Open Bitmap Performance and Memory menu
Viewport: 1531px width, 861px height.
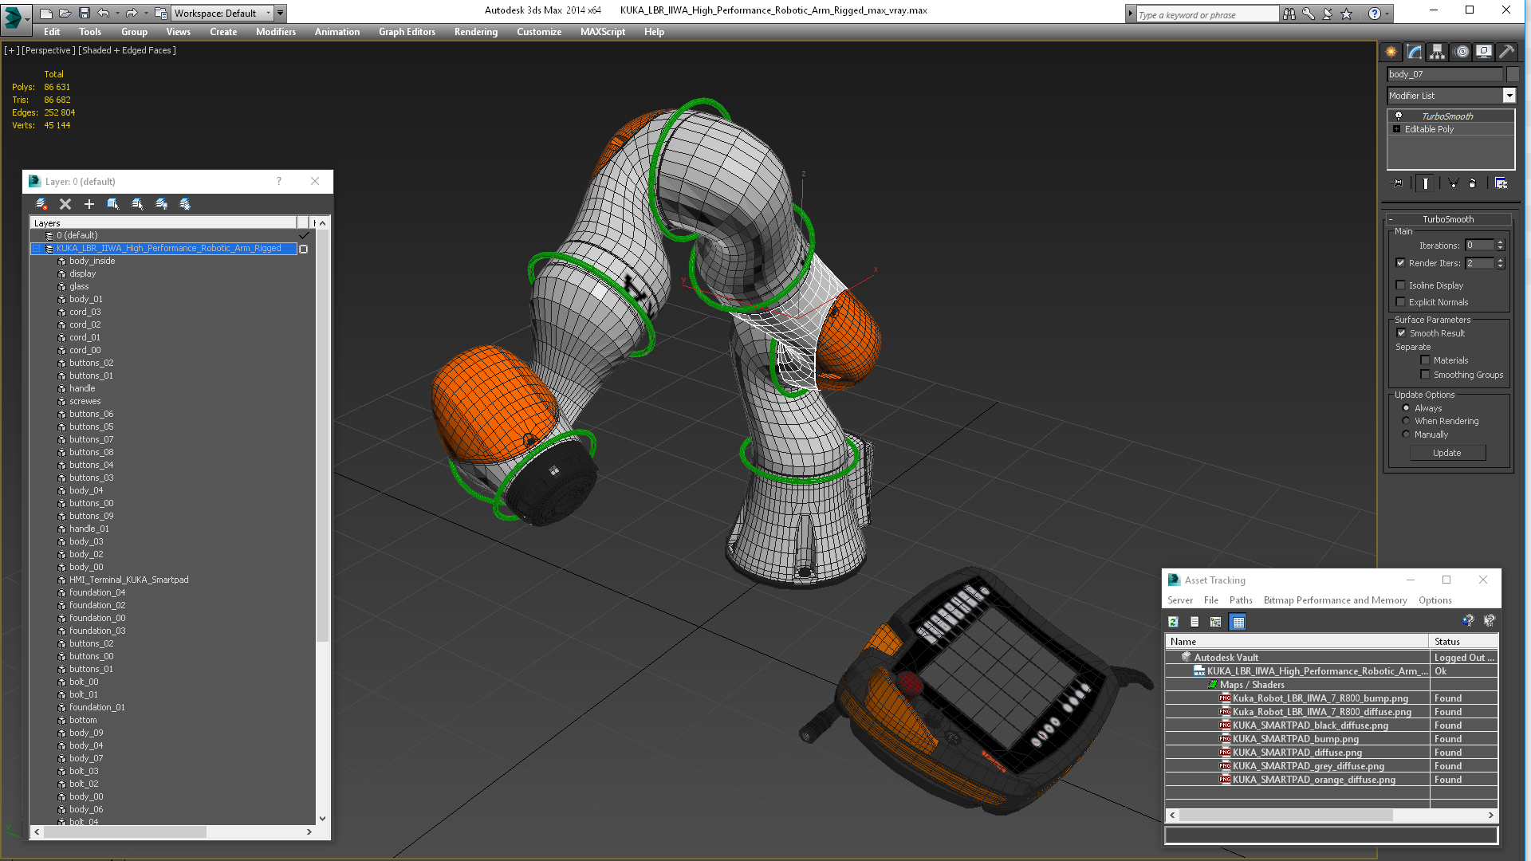tap(1335, 600)
